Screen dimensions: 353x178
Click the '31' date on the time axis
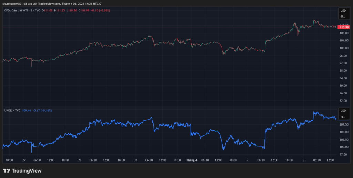136,160
